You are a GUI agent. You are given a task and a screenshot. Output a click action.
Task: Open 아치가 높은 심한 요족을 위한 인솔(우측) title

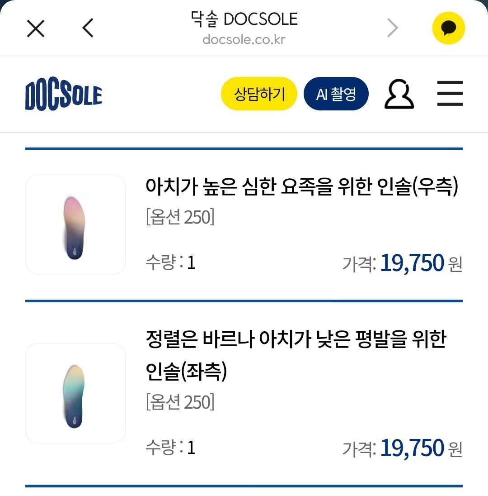(x=302, y=186)
